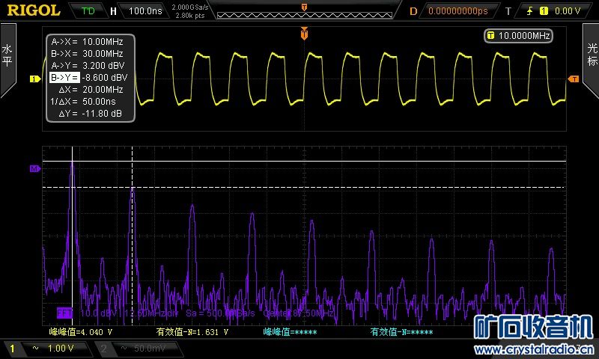Select the purple M math waveform marker
The width and height of the screenshot is (599, 359).
[x=34, y=169]
